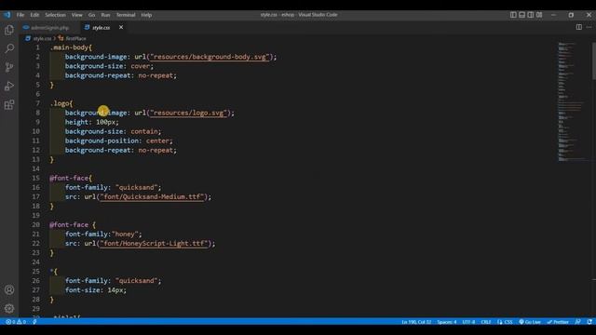Open the Selection menu
596x335 pixels.
click(x=55, y=15)
